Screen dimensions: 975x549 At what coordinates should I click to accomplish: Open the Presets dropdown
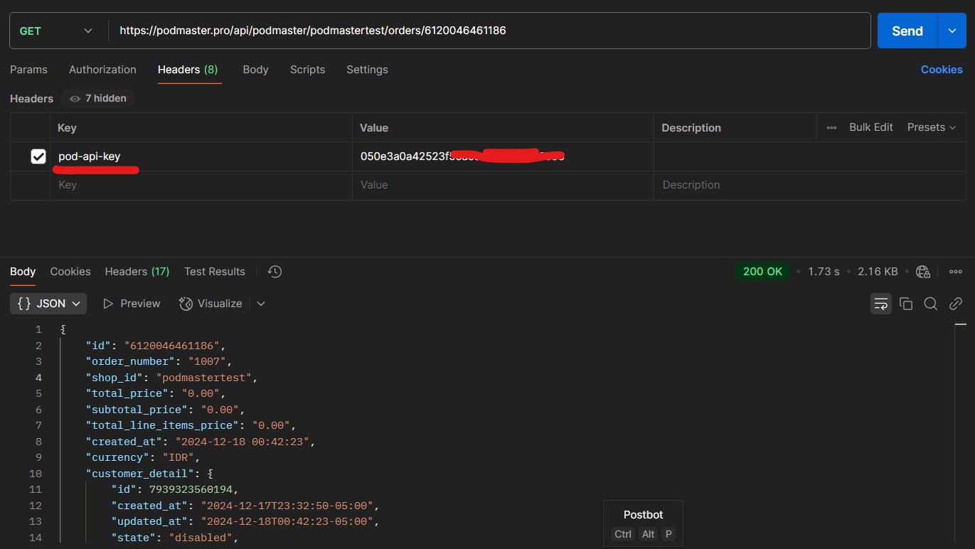(931, 127)
